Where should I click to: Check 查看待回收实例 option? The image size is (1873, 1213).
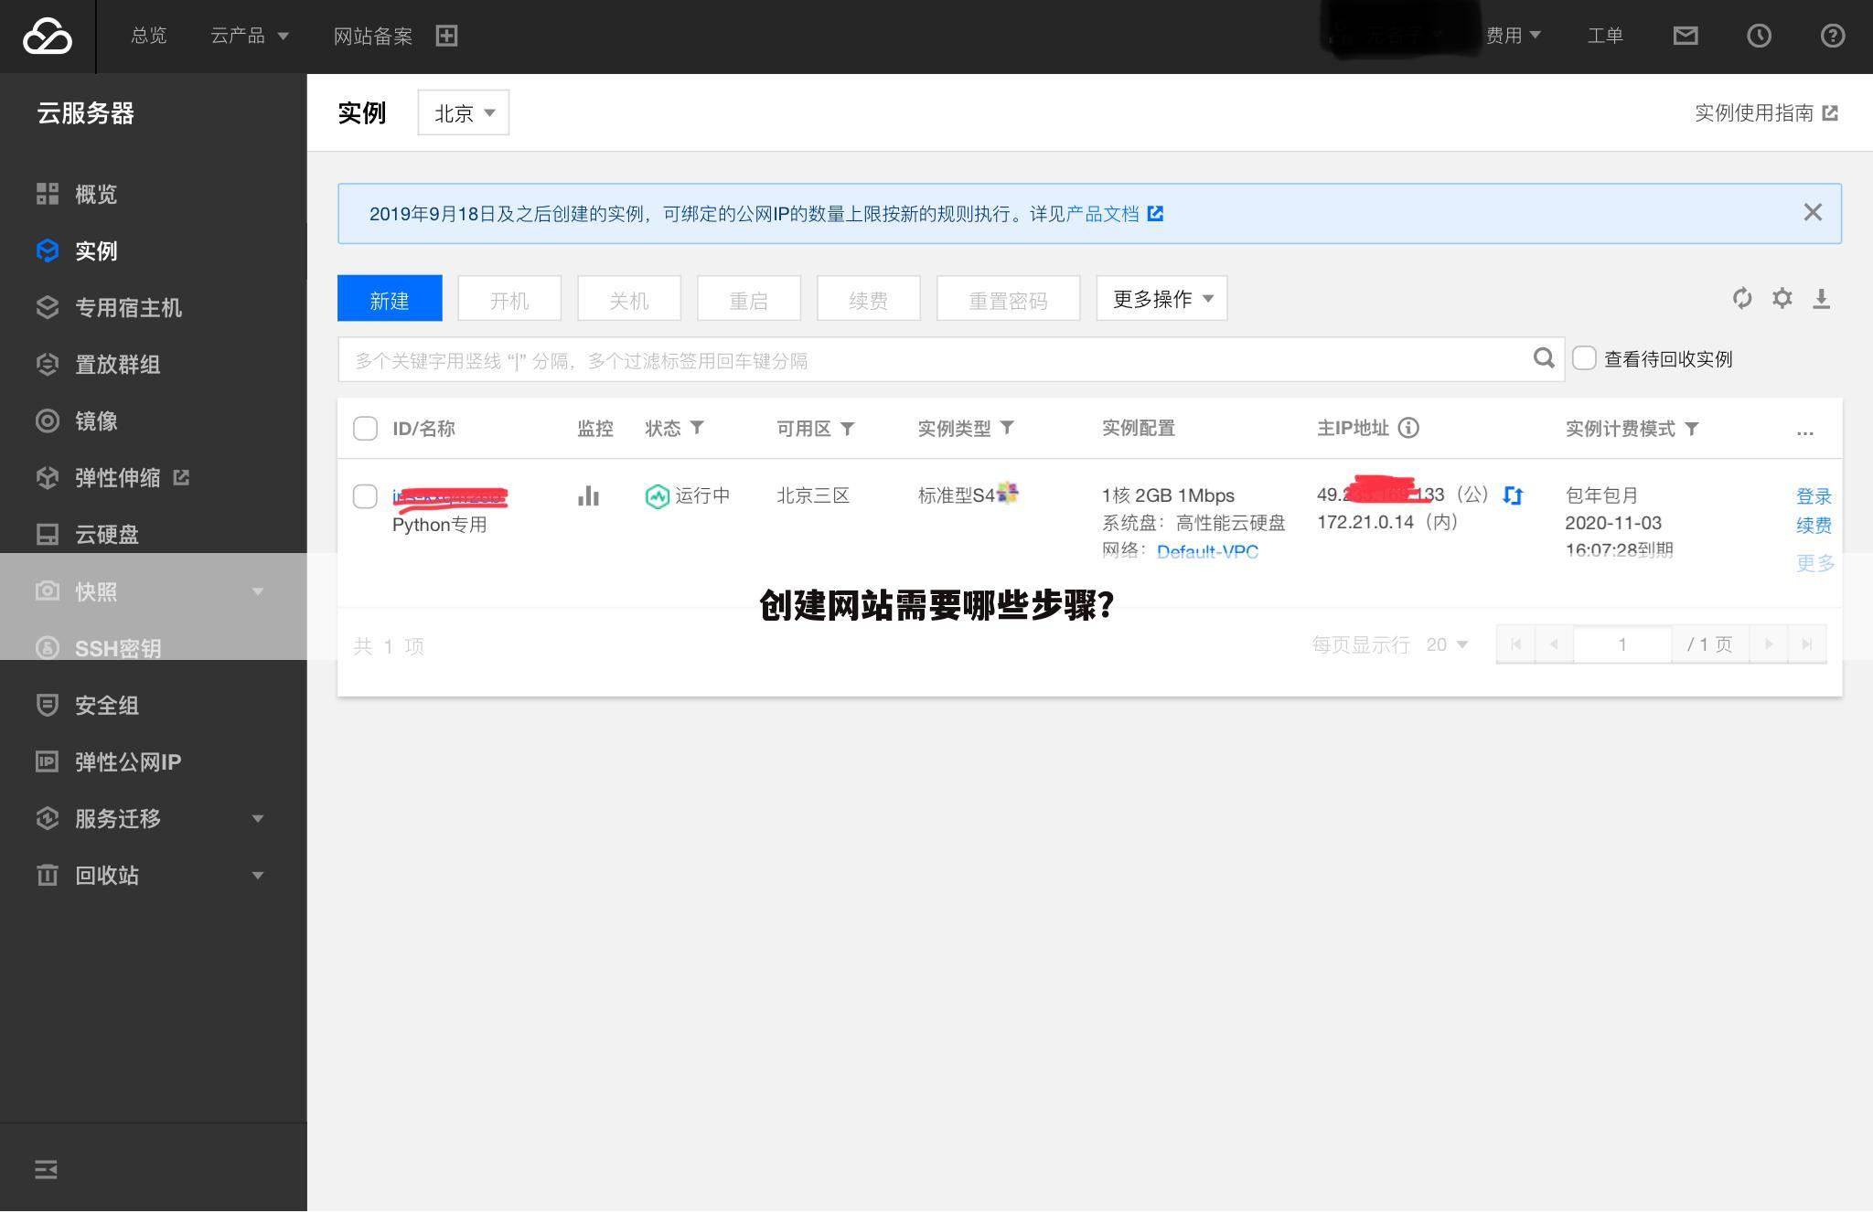click(1584, 358)
